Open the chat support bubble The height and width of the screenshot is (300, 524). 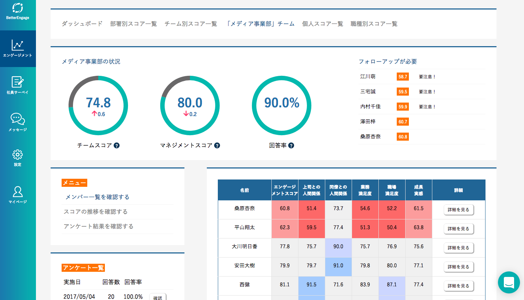point(509,282)
